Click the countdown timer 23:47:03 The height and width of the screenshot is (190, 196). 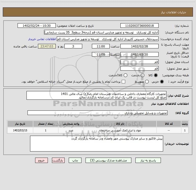[x=47, y=46]
